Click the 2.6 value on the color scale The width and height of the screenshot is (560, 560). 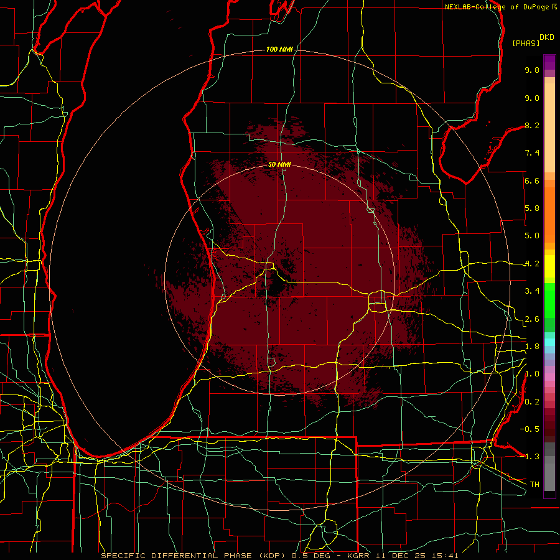click(x=532, y=319)
